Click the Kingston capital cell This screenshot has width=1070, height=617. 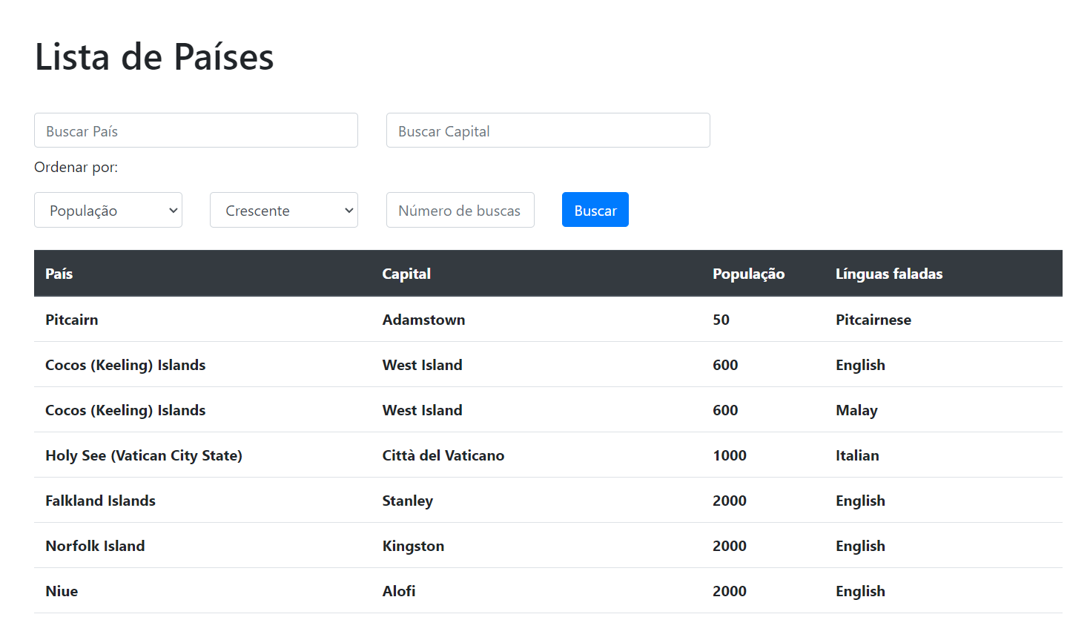(x=414, y=546)
